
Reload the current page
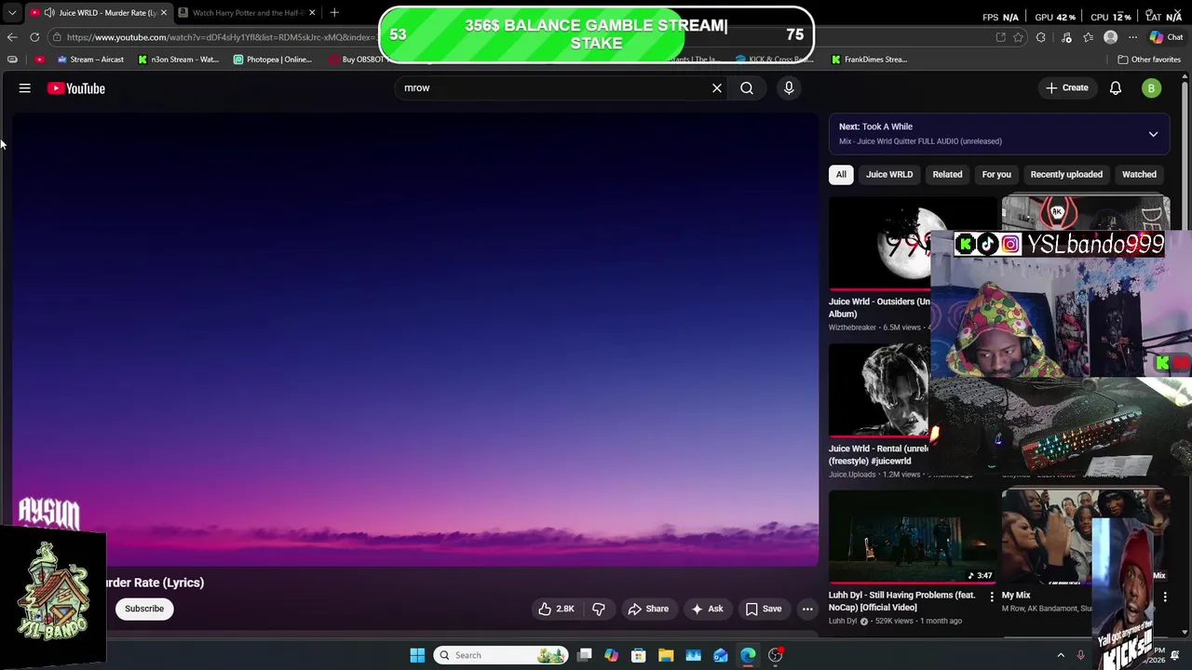coord(34,37)
